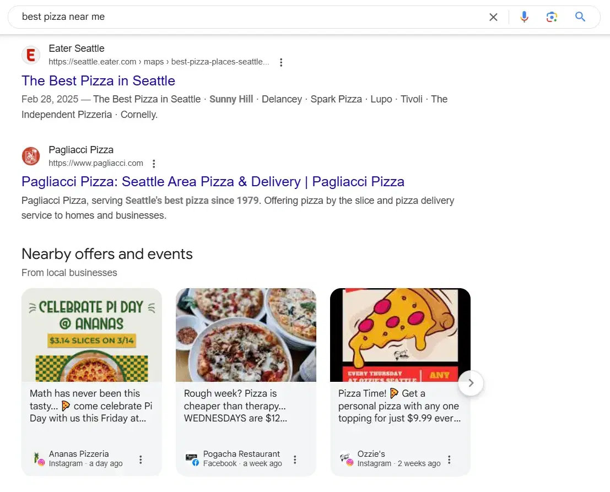Click the Pagliacci Pizza favicon

pyautogui.click(x=31, y=156)
